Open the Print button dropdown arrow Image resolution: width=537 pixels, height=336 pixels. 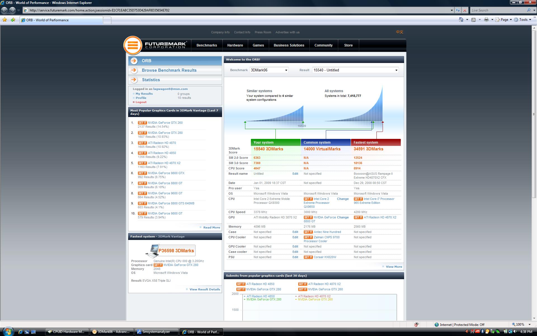[x=492, y=20]
